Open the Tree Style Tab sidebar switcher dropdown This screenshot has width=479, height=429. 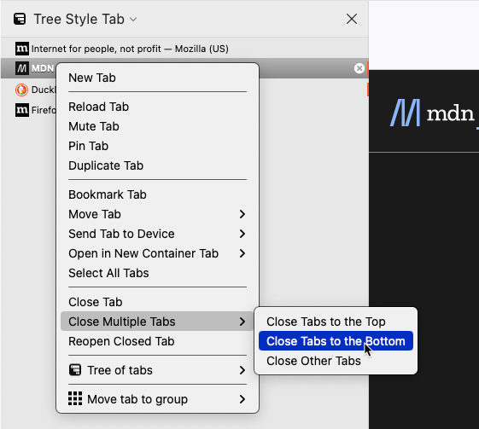point(85,19)
